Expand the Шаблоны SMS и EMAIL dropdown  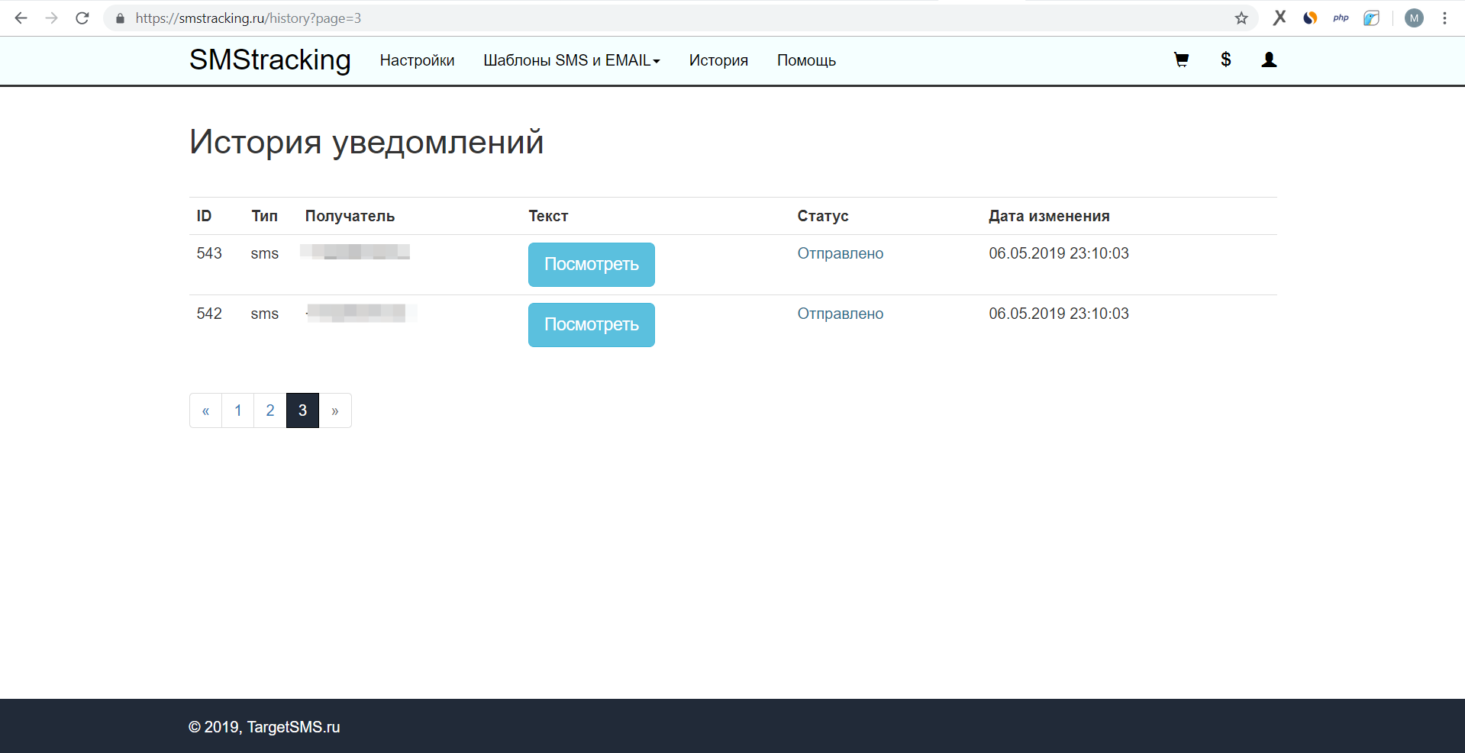[x=571, y=60]
